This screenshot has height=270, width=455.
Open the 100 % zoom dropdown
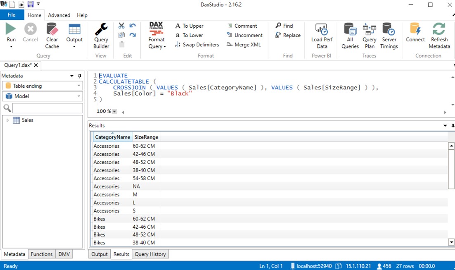click(114, 111)
